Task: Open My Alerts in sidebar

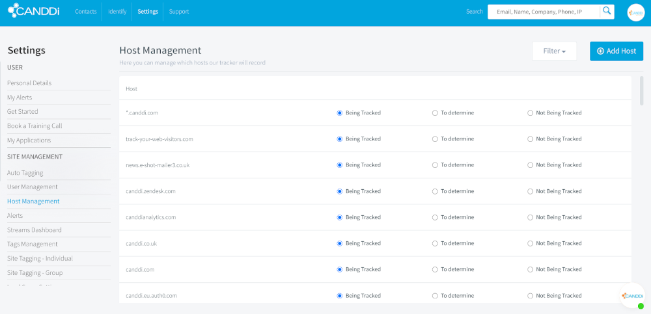Action: click(20, 98)
